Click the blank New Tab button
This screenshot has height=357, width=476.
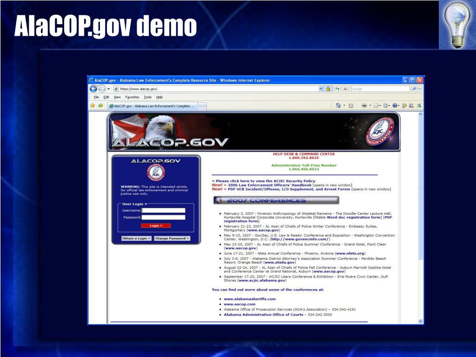click(202, 106)
